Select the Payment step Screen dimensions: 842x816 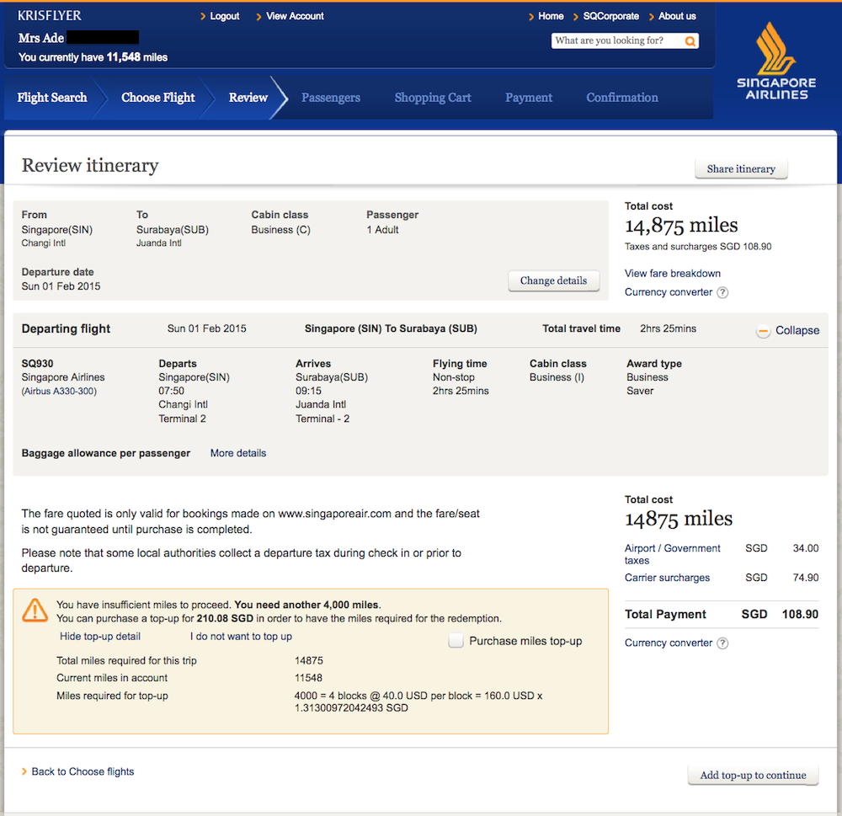click(529, 97)
